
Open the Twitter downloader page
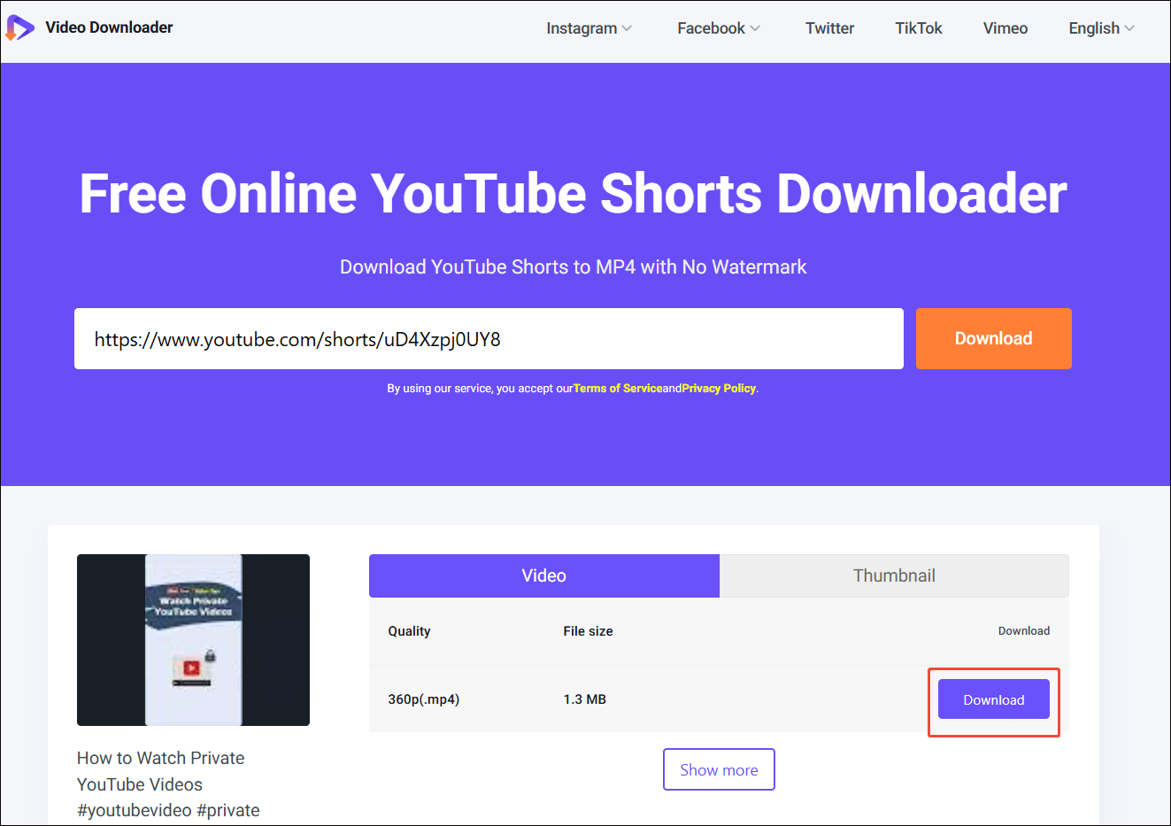(x=829, y=28)
